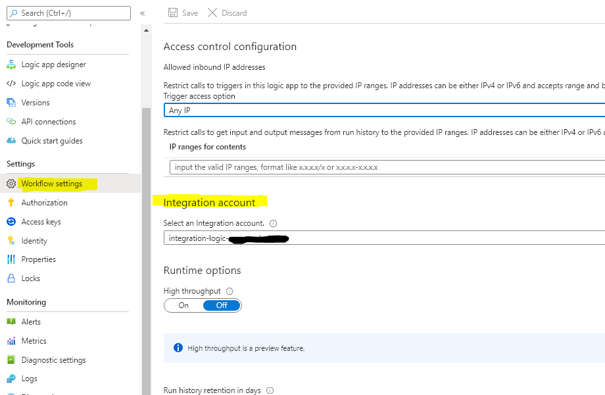Viewport: 605px width, 395px height.
Task: Open the Versions page
Action: click(x=36, y=102)
